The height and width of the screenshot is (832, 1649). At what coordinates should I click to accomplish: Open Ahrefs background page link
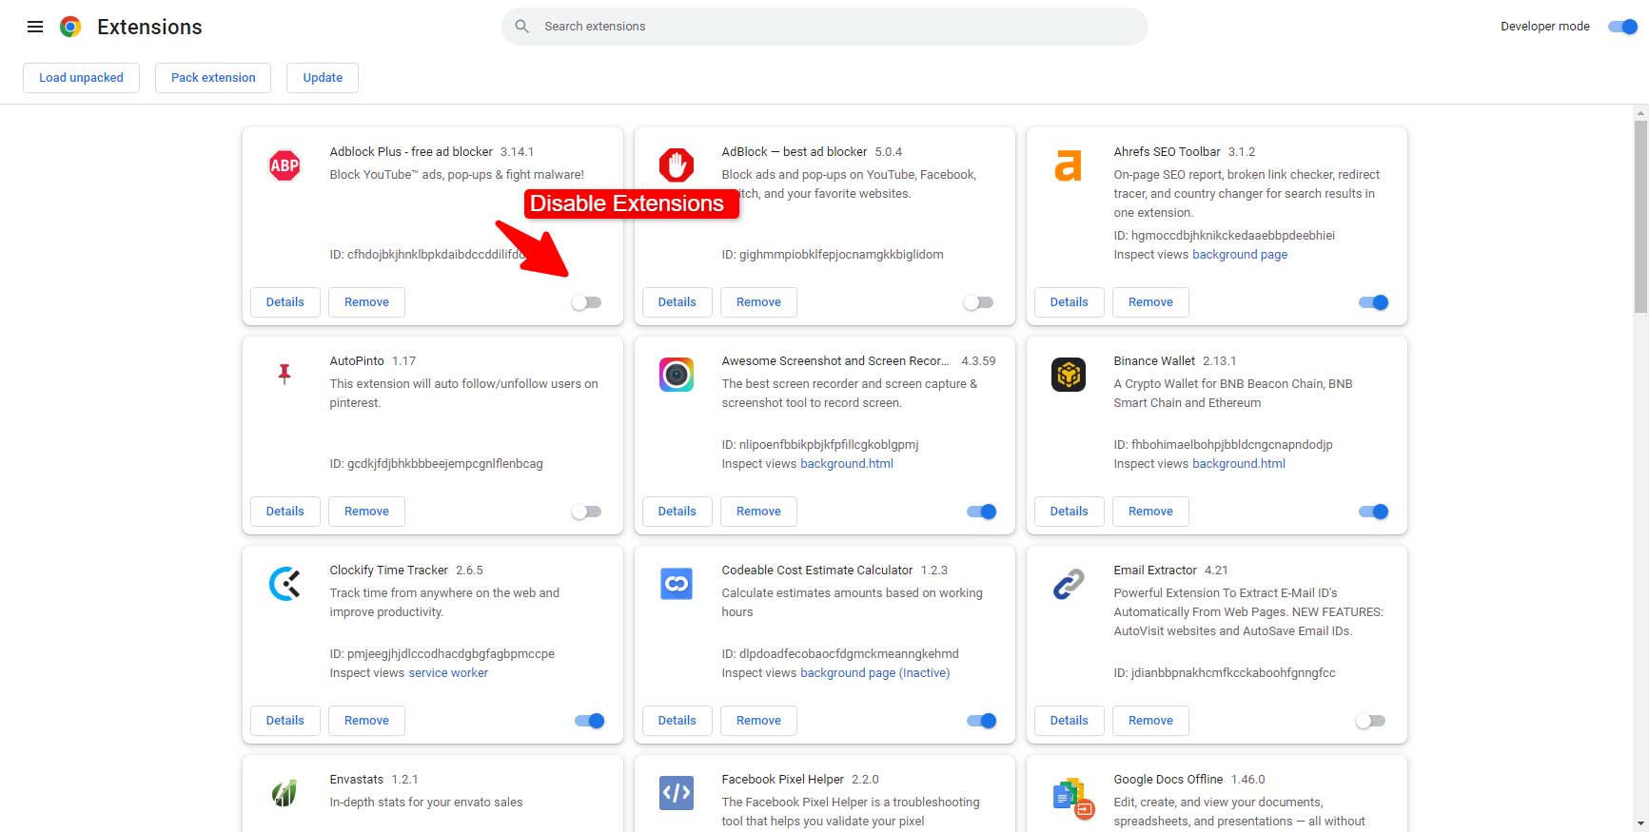pyautogui.click(x=1240, y=255)
